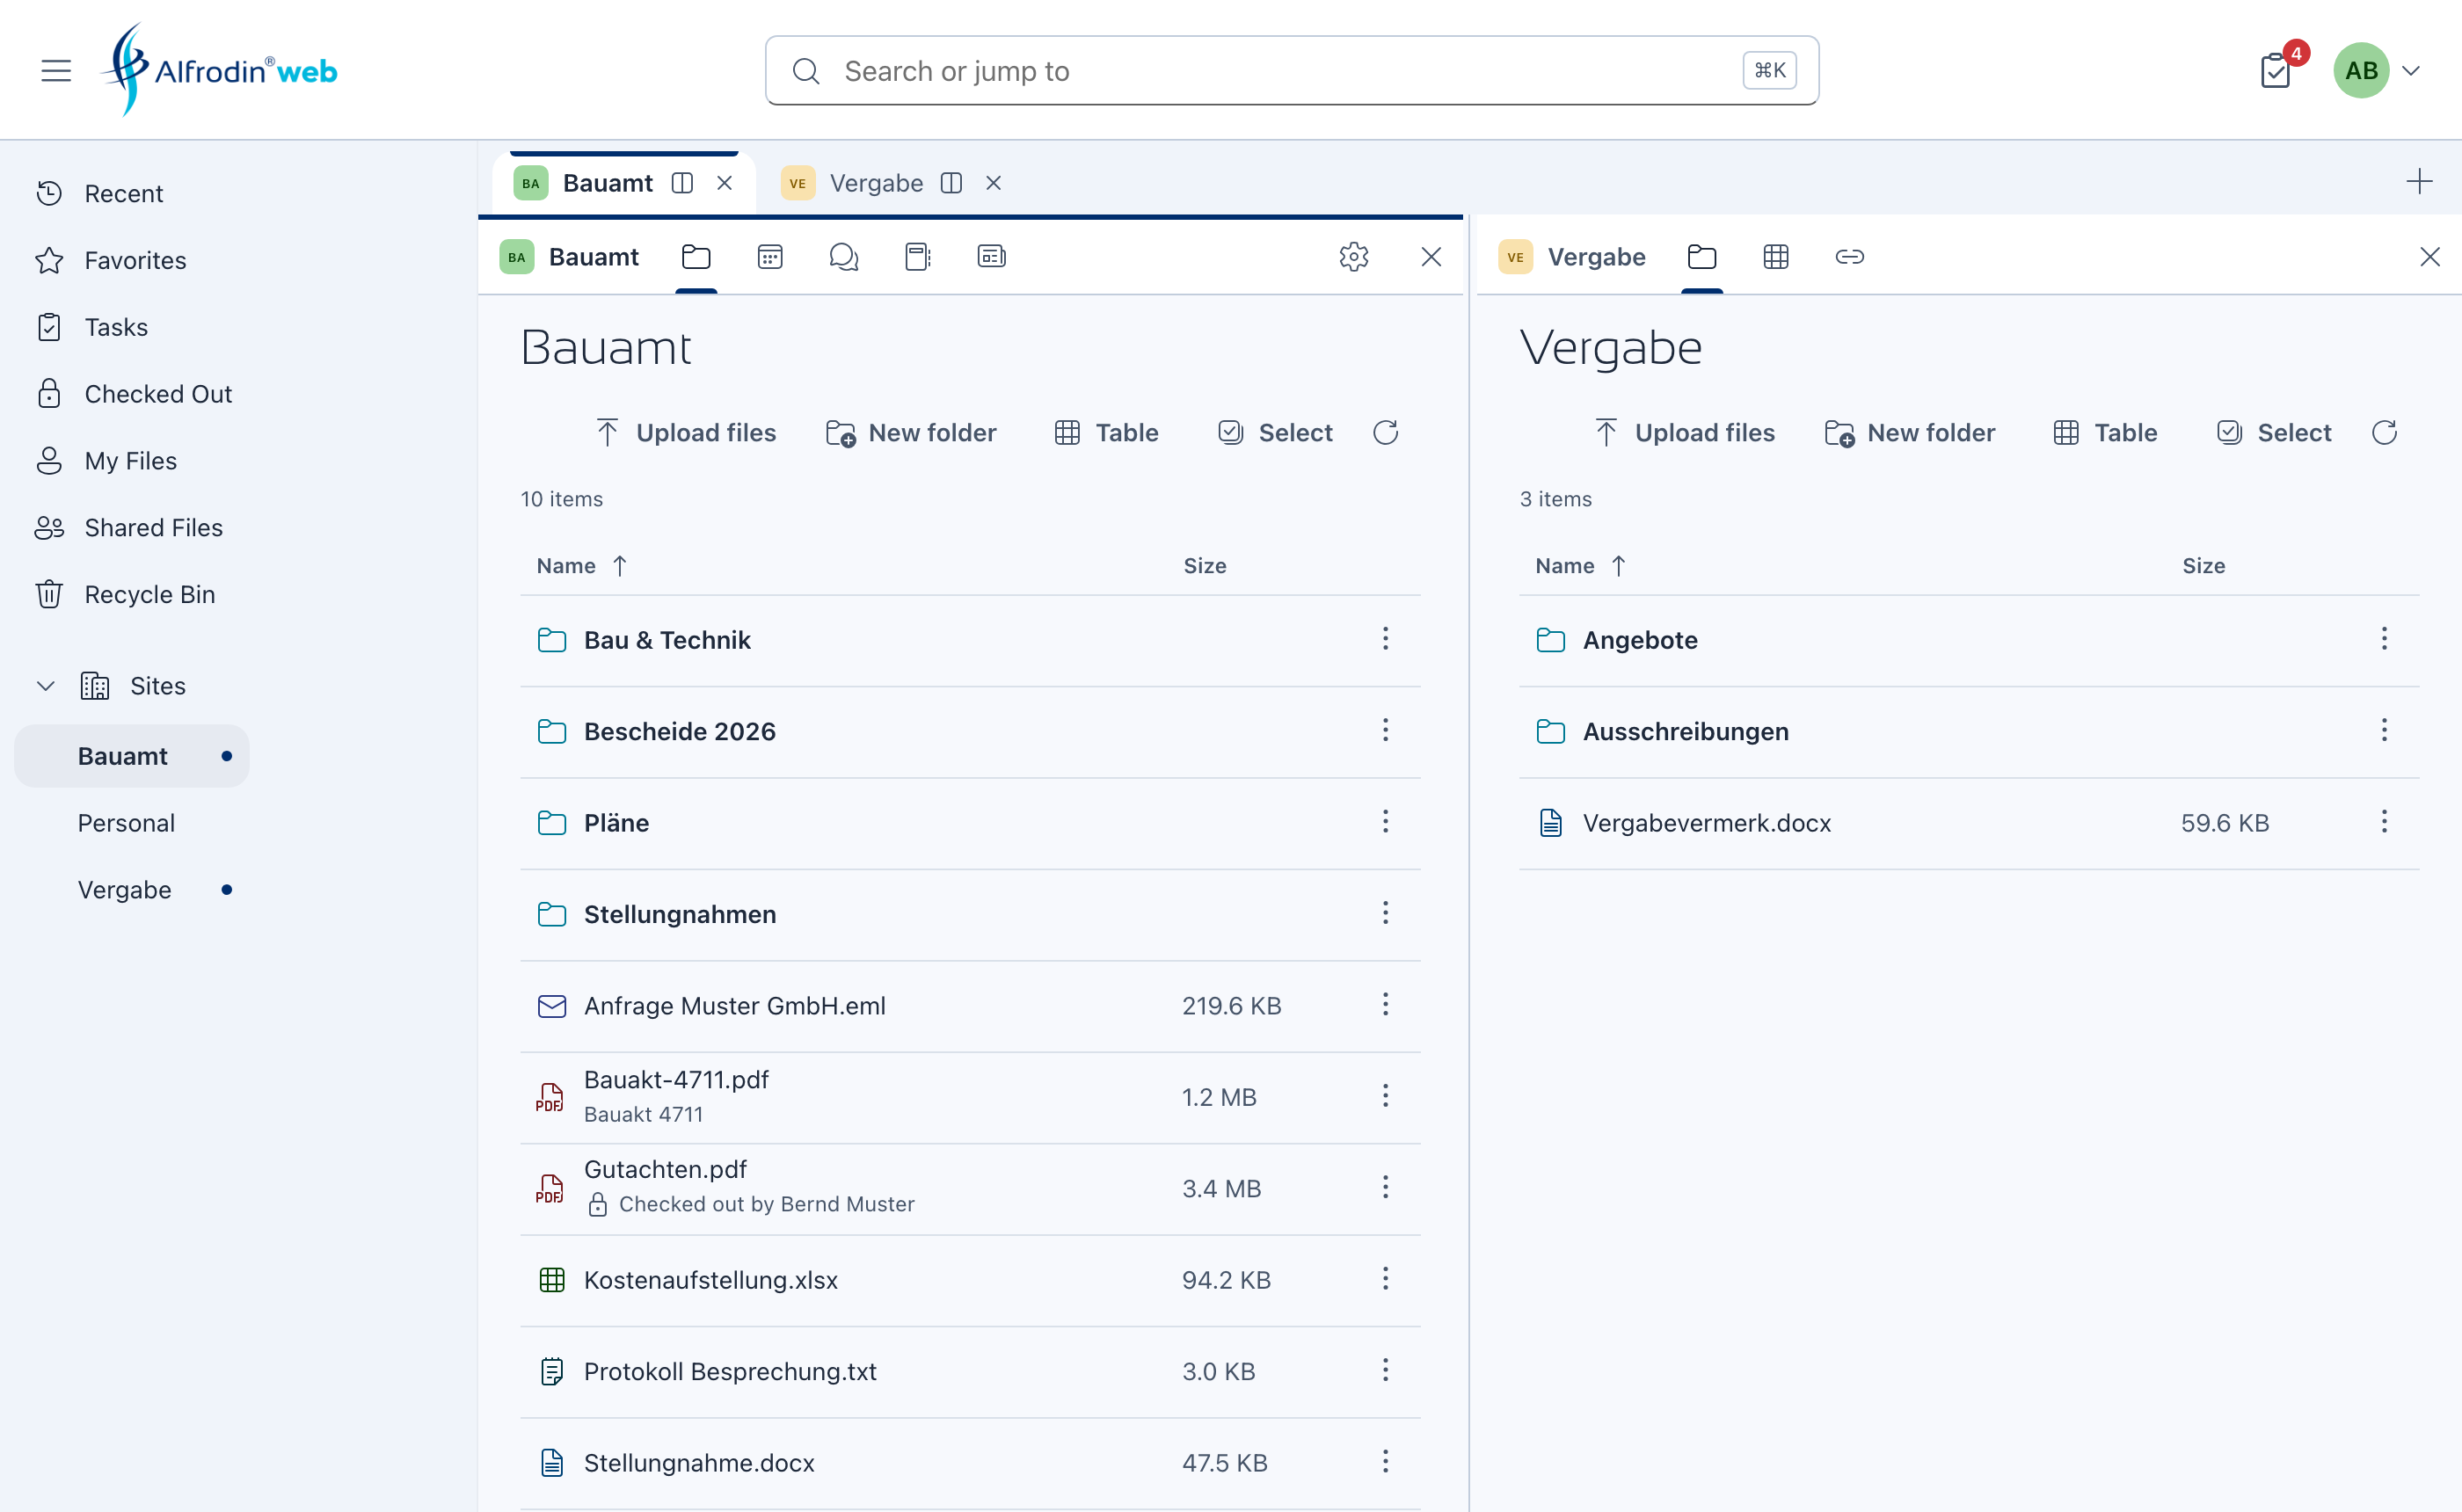Open Favorites in sidebar

(x=111, y=260)
